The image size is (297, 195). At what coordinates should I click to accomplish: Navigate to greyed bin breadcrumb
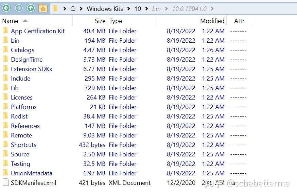pos(156,9)
